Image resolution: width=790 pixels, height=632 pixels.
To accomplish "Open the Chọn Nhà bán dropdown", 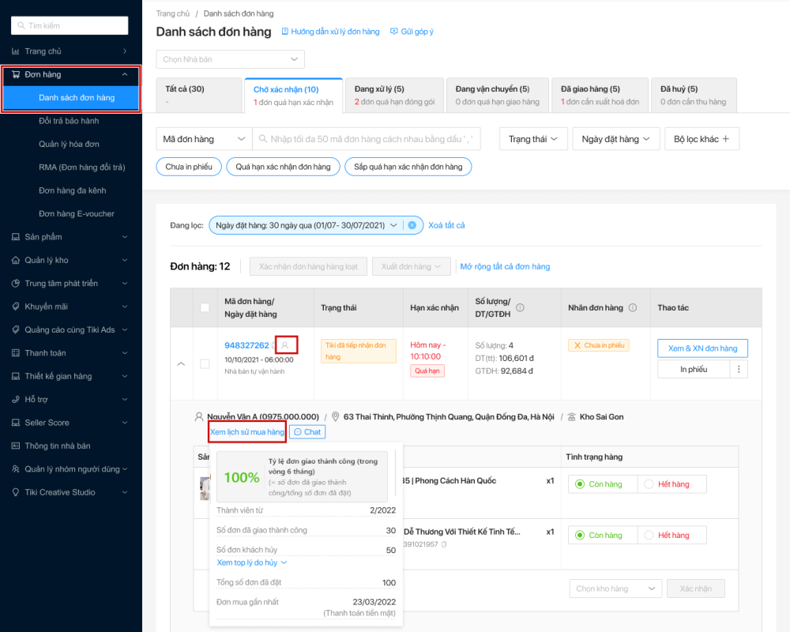I will [x=230, y=59].
